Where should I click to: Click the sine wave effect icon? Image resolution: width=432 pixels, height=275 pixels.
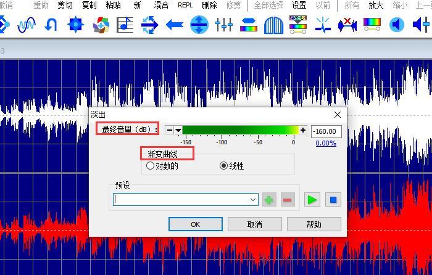coord(27,25)
